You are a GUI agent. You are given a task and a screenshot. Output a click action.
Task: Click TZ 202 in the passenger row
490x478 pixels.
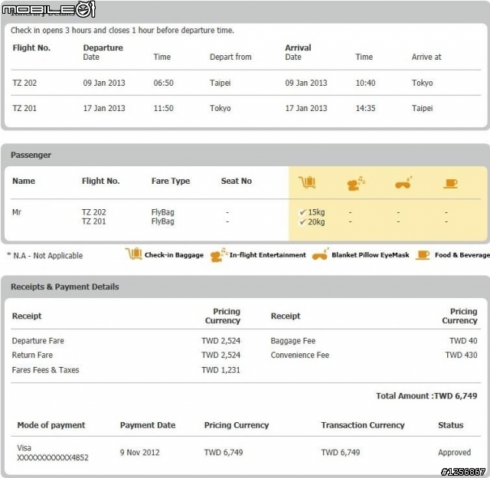(x=93, y=212)
